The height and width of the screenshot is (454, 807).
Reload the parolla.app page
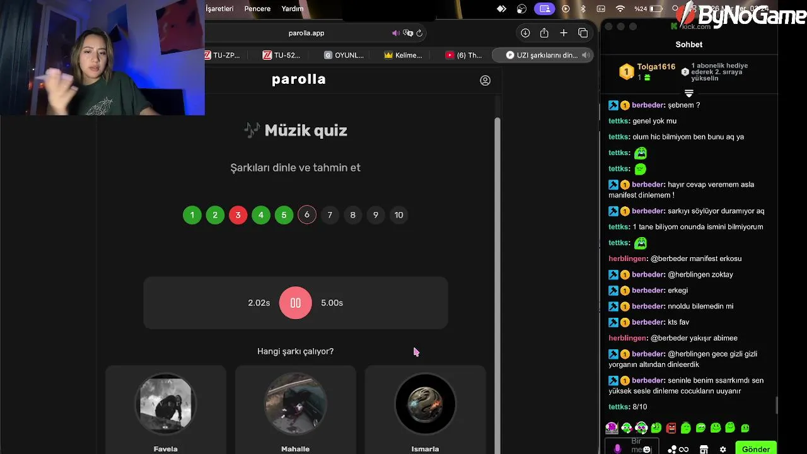[x=419, y=33]
